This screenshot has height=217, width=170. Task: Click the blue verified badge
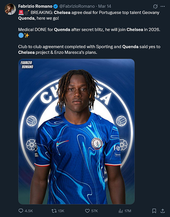click(56, 6)
